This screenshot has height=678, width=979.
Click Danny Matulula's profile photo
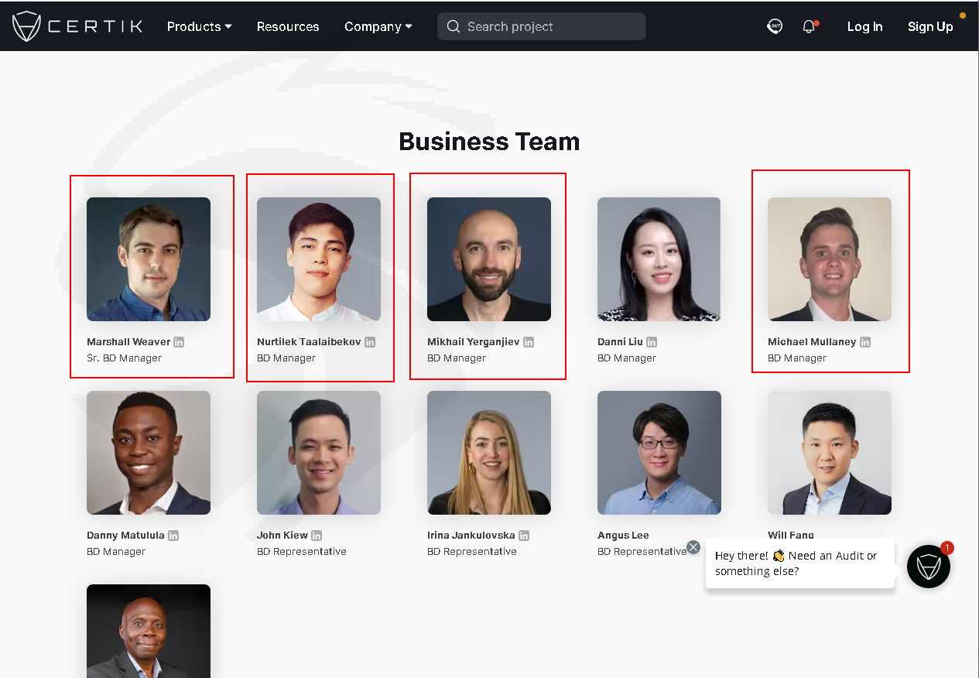tap(149, 453)
